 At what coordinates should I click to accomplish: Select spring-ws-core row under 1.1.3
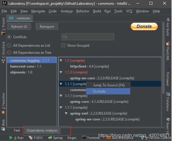pos(102,78)
